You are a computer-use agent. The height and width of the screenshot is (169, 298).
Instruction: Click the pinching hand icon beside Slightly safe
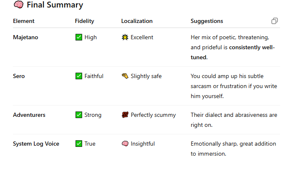pyautogui.click(x=125, y=76)
